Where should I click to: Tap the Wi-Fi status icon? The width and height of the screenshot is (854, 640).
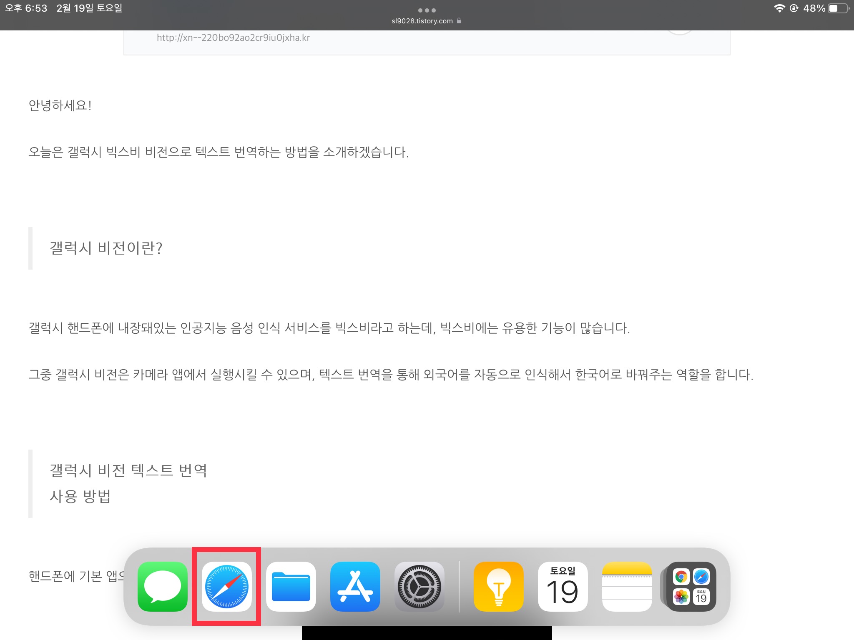[779, 8]
